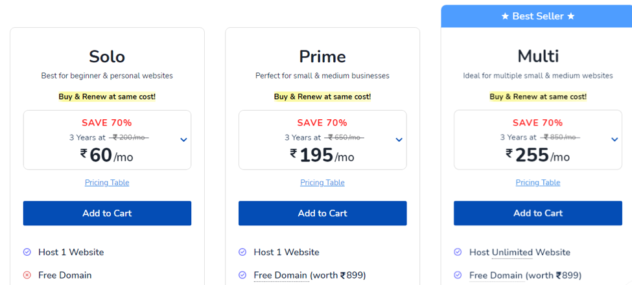The height and width of the screenshot is (285, 632).
Task: Click check icon beside Solo's Host 1 Website
Action: click(27, 252)
